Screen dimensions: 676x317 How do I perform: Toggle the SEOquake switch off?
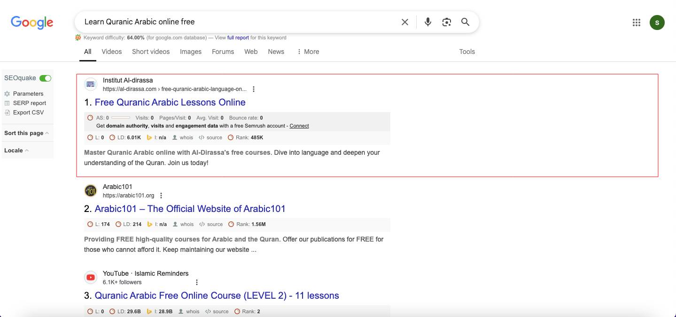(x=46, y=78)
